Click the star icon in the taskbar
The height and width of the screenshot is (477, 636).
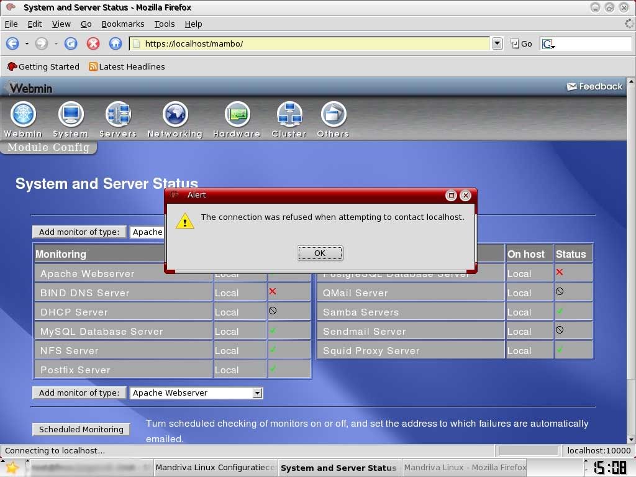12,468
